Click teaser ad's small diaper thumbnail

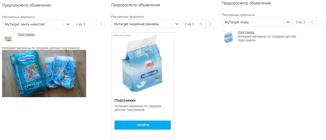coord(228,37)
